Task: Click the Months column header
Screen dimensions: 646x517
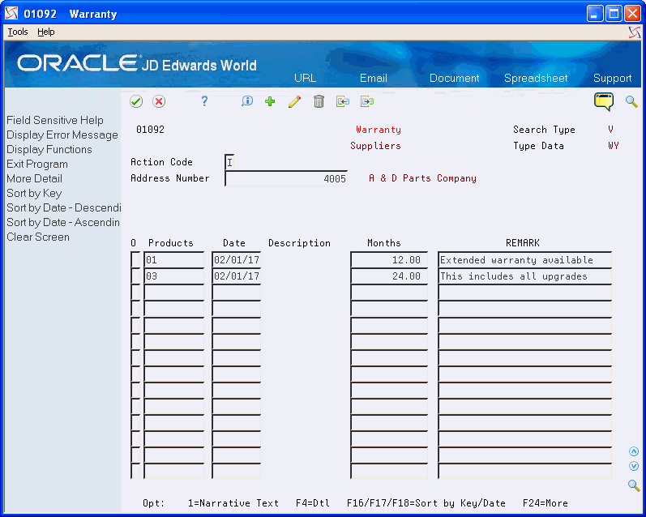Action: pyautogui.click(x=384, y=243)
